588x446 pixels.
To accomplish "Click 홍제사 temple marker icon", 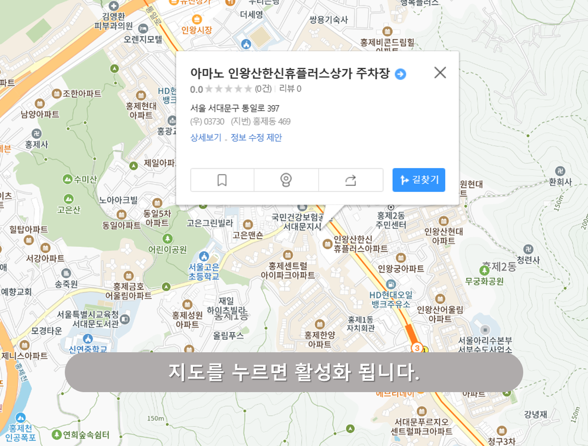I will (37, 134).
